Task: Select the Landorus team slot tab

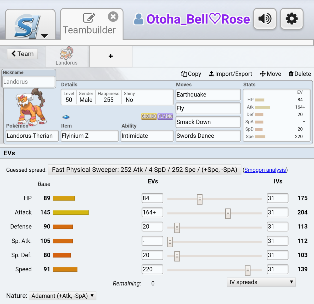Action: pyautogui.click(x=67, y=56)
